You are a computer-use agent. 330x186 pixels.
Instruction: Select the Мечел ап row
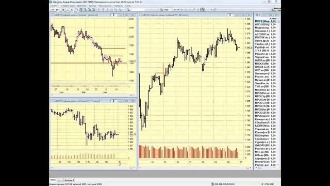click(x=266, y=80)
